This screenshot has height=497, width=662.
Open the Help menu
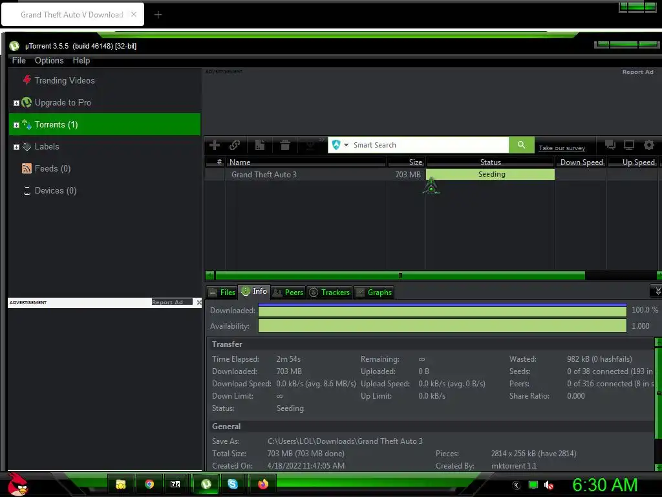coord(81,60)
